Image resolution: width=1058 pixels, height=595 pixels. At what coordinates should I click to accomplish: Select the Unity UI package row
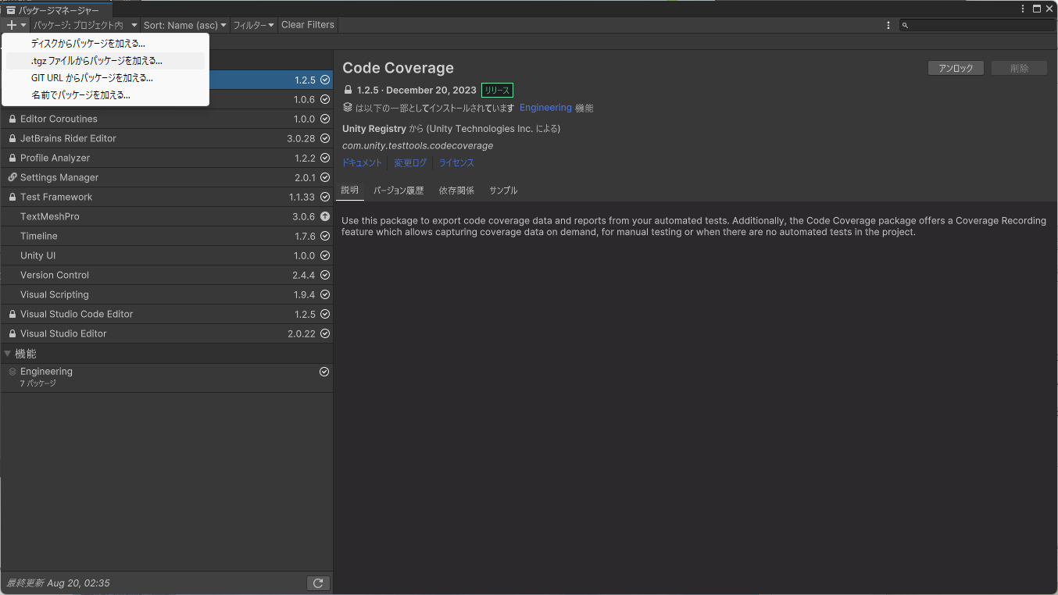(x=166, y=255)
